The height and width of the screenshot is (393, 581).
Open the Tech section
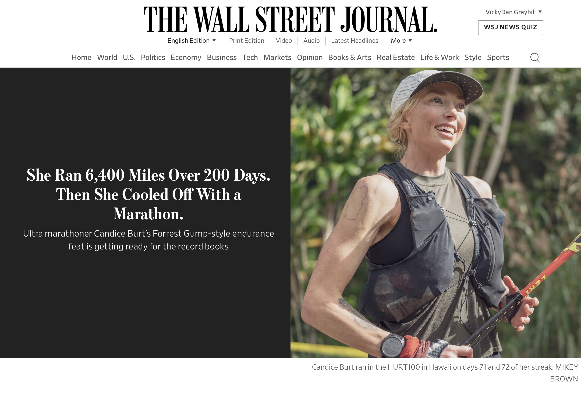tap(250, 58)
